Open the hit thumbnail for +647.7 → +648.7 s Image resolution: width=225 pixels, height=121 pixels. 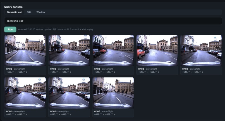(69, 51)
